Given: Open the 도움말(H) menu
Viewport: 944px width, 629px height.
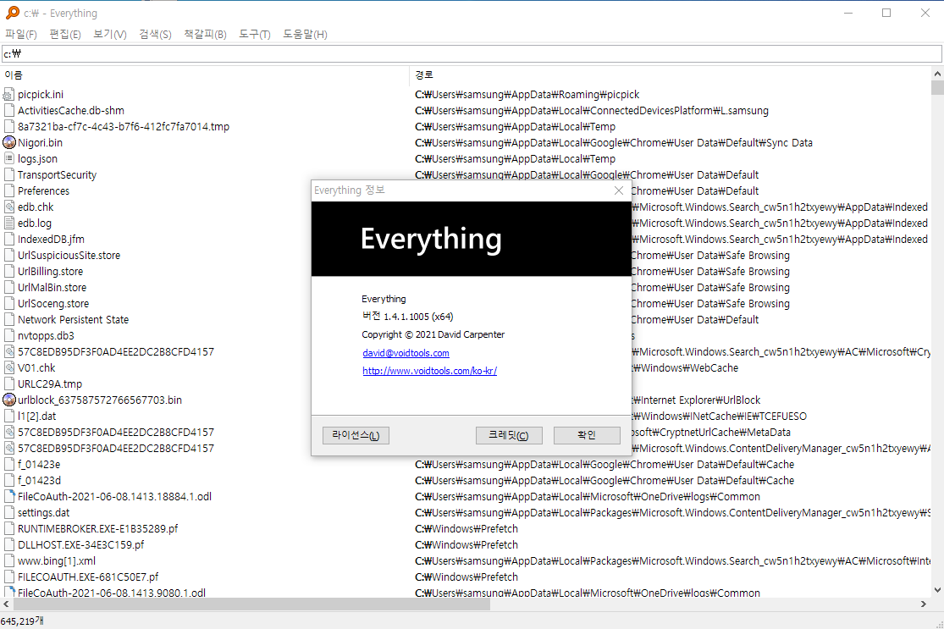Looking at the screenshot, I should pos(306,35).
